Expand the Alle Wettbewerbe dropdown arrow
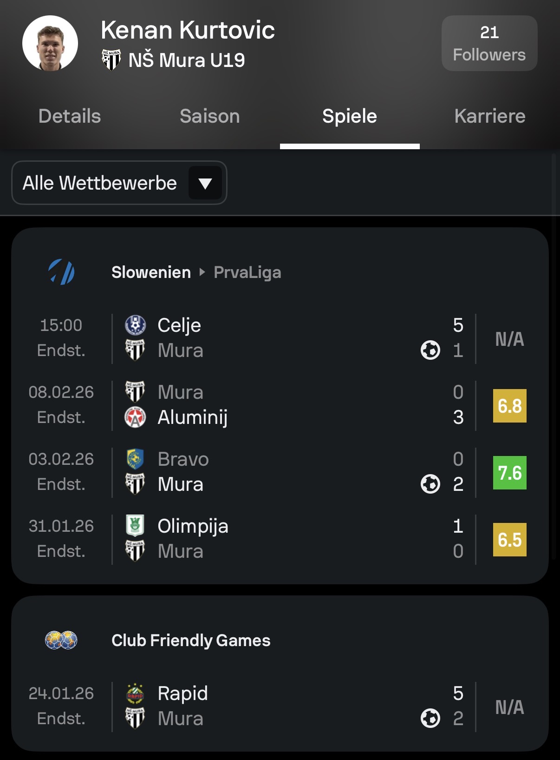 [205, 183]
